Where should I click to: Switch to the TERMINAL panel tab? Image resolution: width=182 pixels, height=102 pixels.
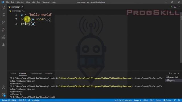click(x=23, y=73)
